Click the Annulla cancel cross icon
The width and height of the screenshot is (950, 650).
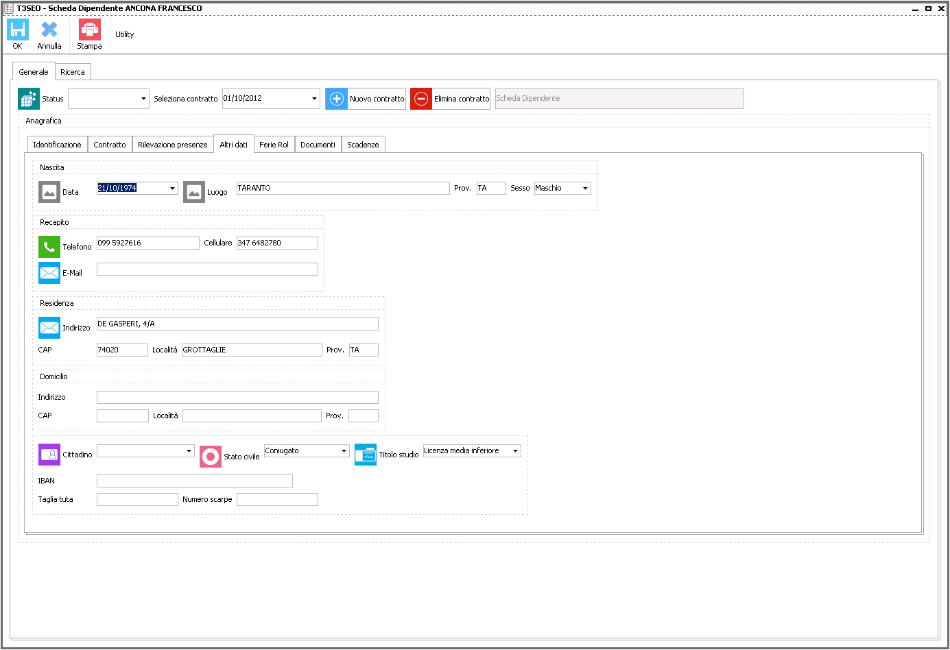coord(49,29)
